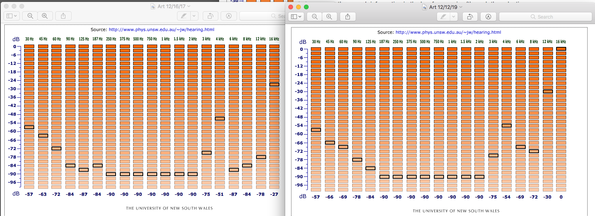The height and width of the screenshot is (216, 595).
Task: Open sidebar view menu in Art 12/16/17 window
Action: (x=11, y=16)
